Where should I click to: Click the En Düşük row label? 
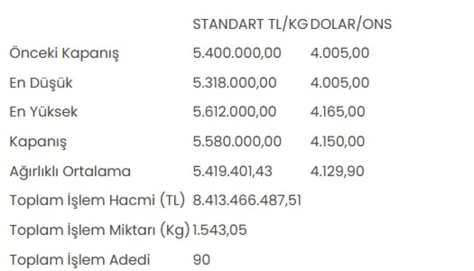[x=41, y=83]
